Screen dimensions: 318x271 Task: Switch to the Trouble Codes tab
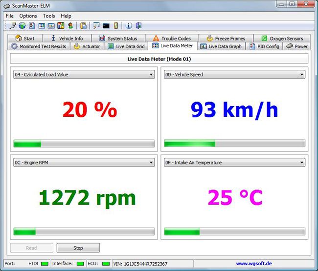pyautogui.click(x=171, y=38)
